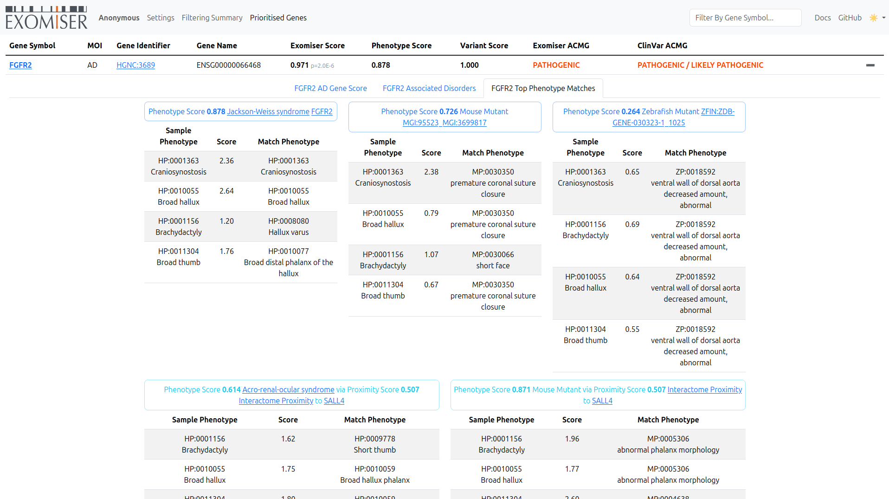The image size is (889, 499).
Task: Open the Settings nav item
Action: 161,18
